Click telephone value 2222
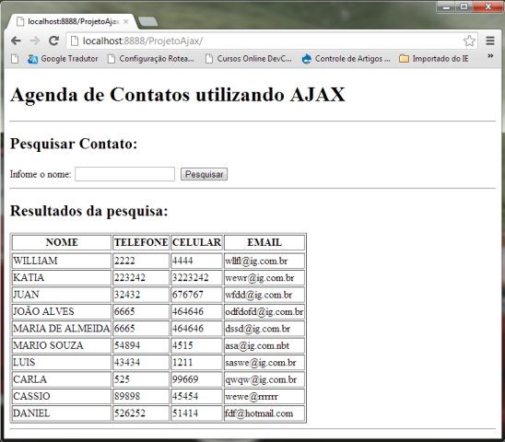 [x=124, y=261]
